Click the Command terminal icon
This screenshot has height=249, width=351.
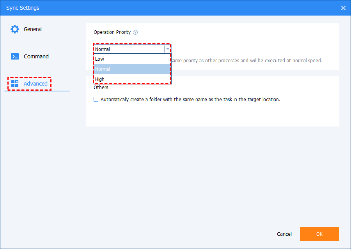point(15,56)
